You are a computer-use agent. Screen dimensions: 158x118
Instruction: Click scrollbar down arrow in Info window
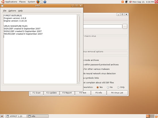click(79, 83)
